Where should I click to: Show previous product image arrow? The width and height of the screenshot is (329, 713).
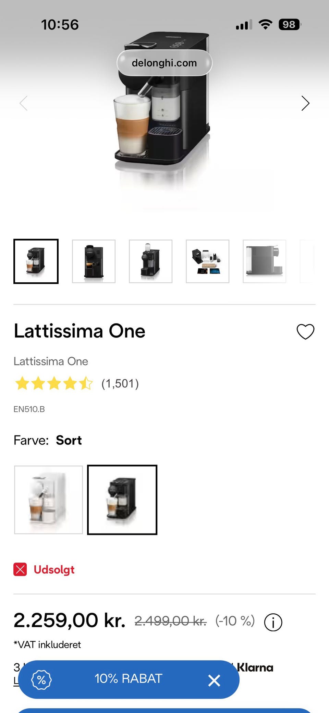coord(24,103)
